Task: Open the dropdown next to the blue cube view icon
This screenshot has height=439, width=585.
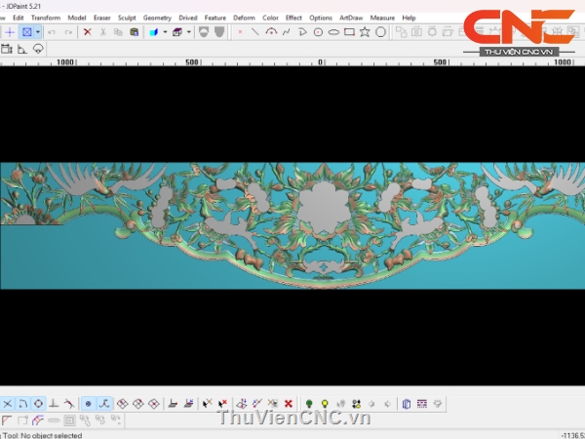Action: point(164,32)
